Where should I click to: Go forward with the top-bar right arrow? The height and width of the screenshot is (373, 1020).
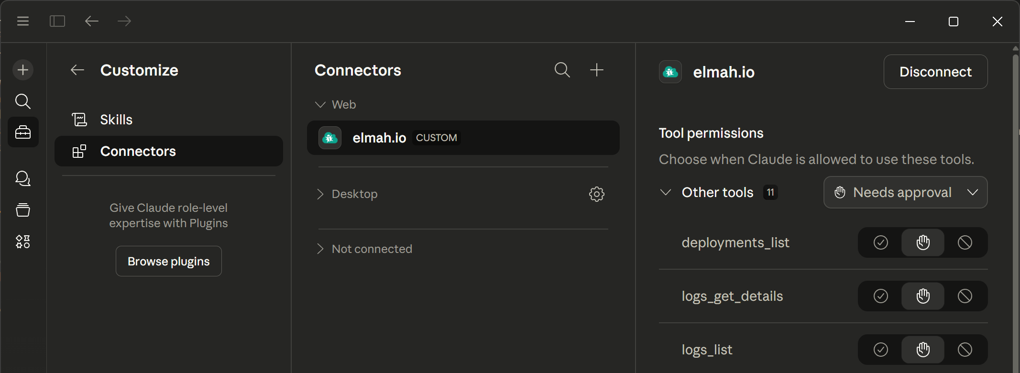tap(124, 21)
